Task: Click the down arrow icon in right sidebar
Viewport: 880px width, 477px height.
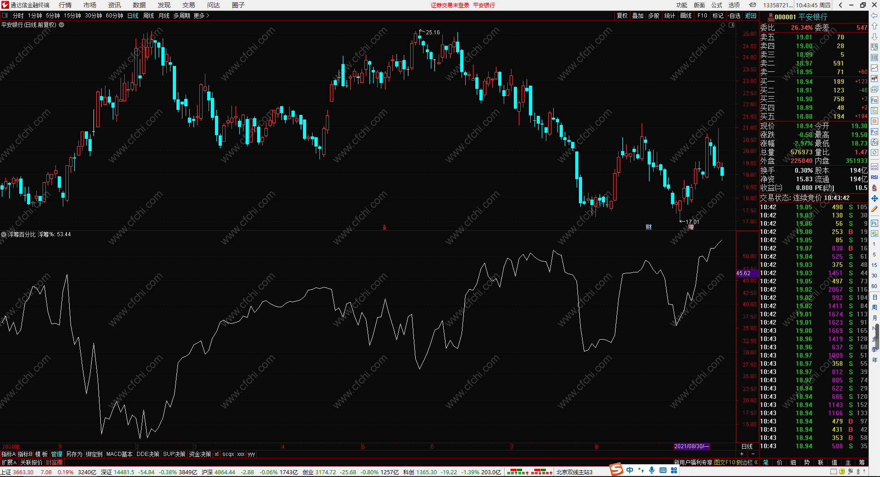Action: pyautogui.click(x=874, y=37)
